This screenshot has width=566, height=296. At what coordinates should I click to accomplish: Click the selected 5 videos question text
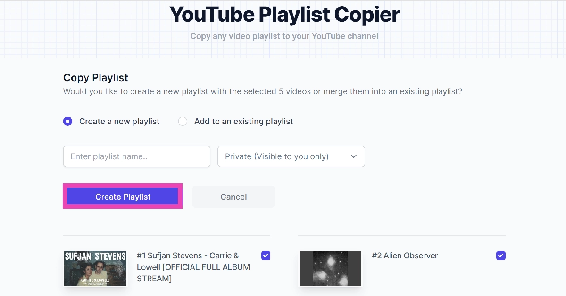click(x=263, y=91)
